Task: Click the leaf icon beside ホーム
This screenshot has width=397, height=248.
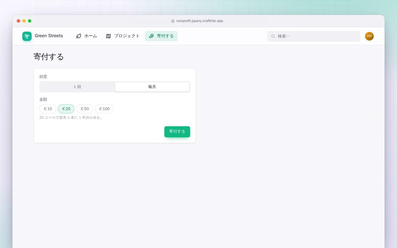Action: click(x=79, y=36)
